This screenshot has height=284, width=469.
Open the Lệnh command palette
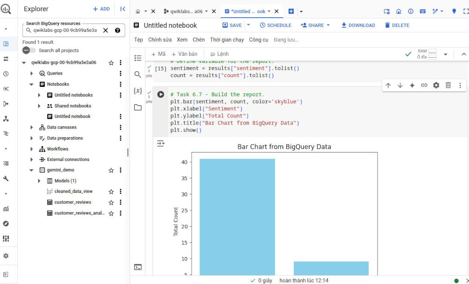tap(219, 54)
